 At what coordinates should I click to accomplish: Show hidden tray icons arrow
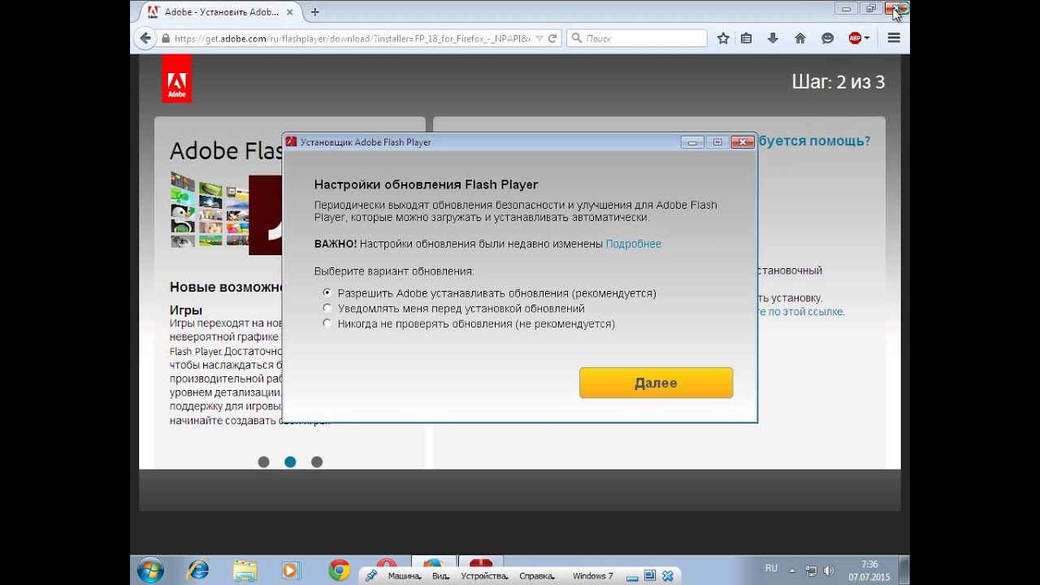(794, 570)
